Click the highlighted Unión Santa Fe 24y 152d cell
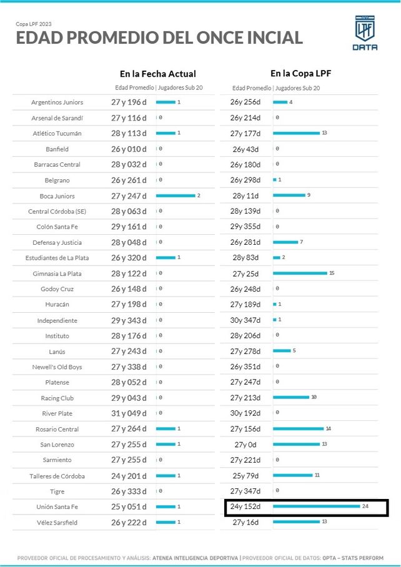This screenshot has width=401, height=567. tap(244, 506)
